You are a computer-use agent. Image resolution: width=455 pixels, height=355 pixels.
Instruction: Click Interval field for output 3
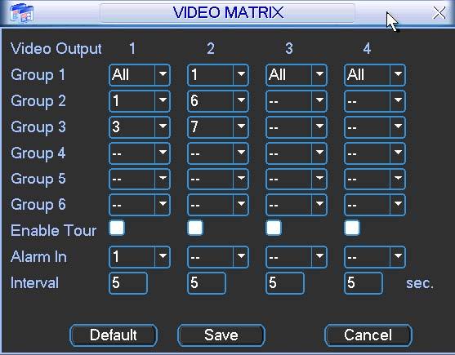[x=285, y=283]
